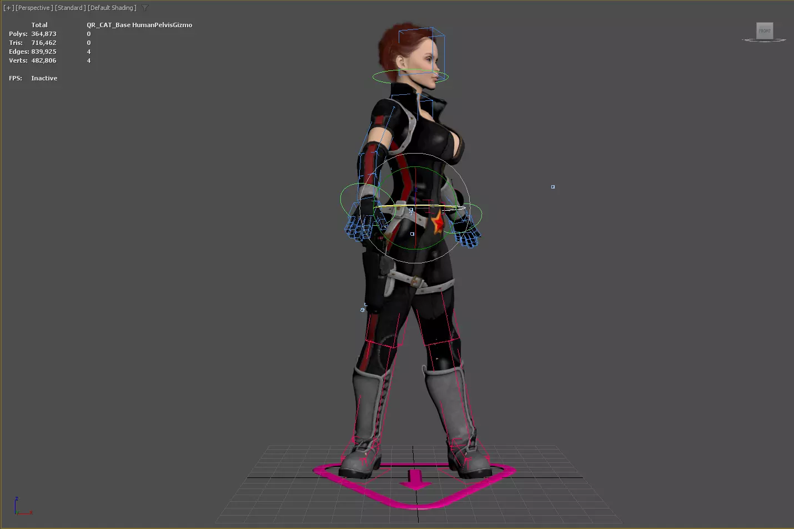Open the [Default Shading] per-view menu
Screen dimensions: 794x529
pyautogui.click(x=112, y=8)
